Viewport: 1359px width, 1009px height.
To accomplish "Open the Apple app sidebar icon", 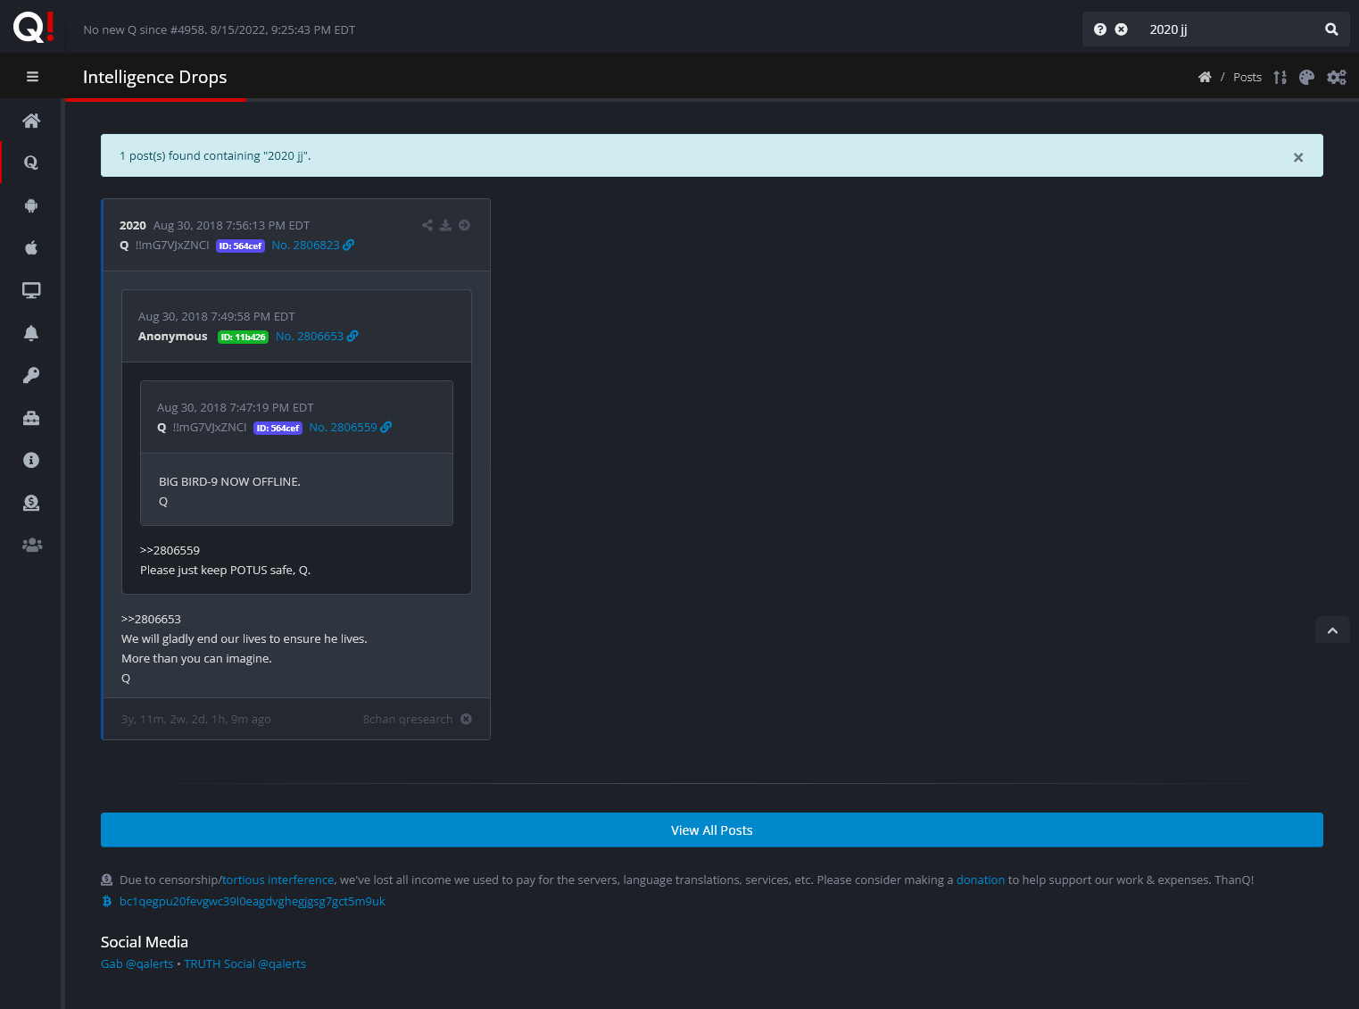I will click(x=31, y=247).
